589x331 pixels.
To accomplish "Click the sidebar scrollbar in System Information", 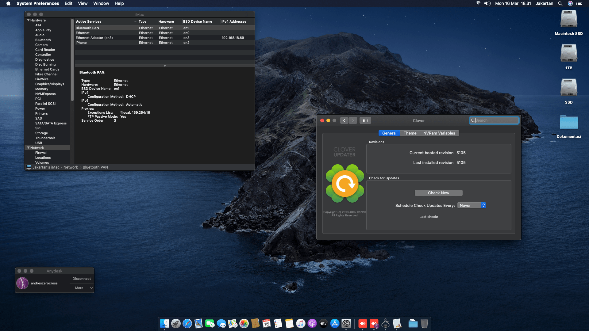I will pos(72,60).
